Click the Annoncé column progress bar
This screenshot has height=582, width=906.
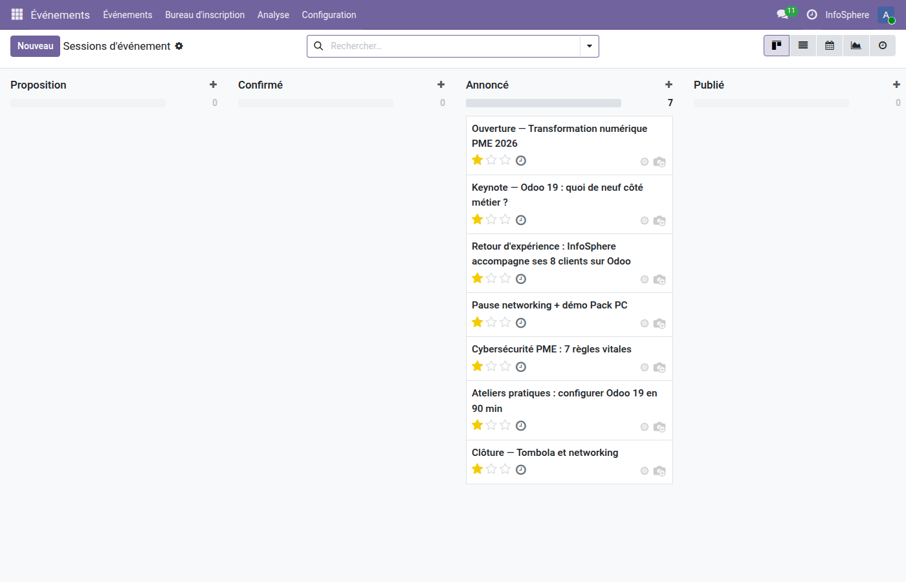coord(544,102)
